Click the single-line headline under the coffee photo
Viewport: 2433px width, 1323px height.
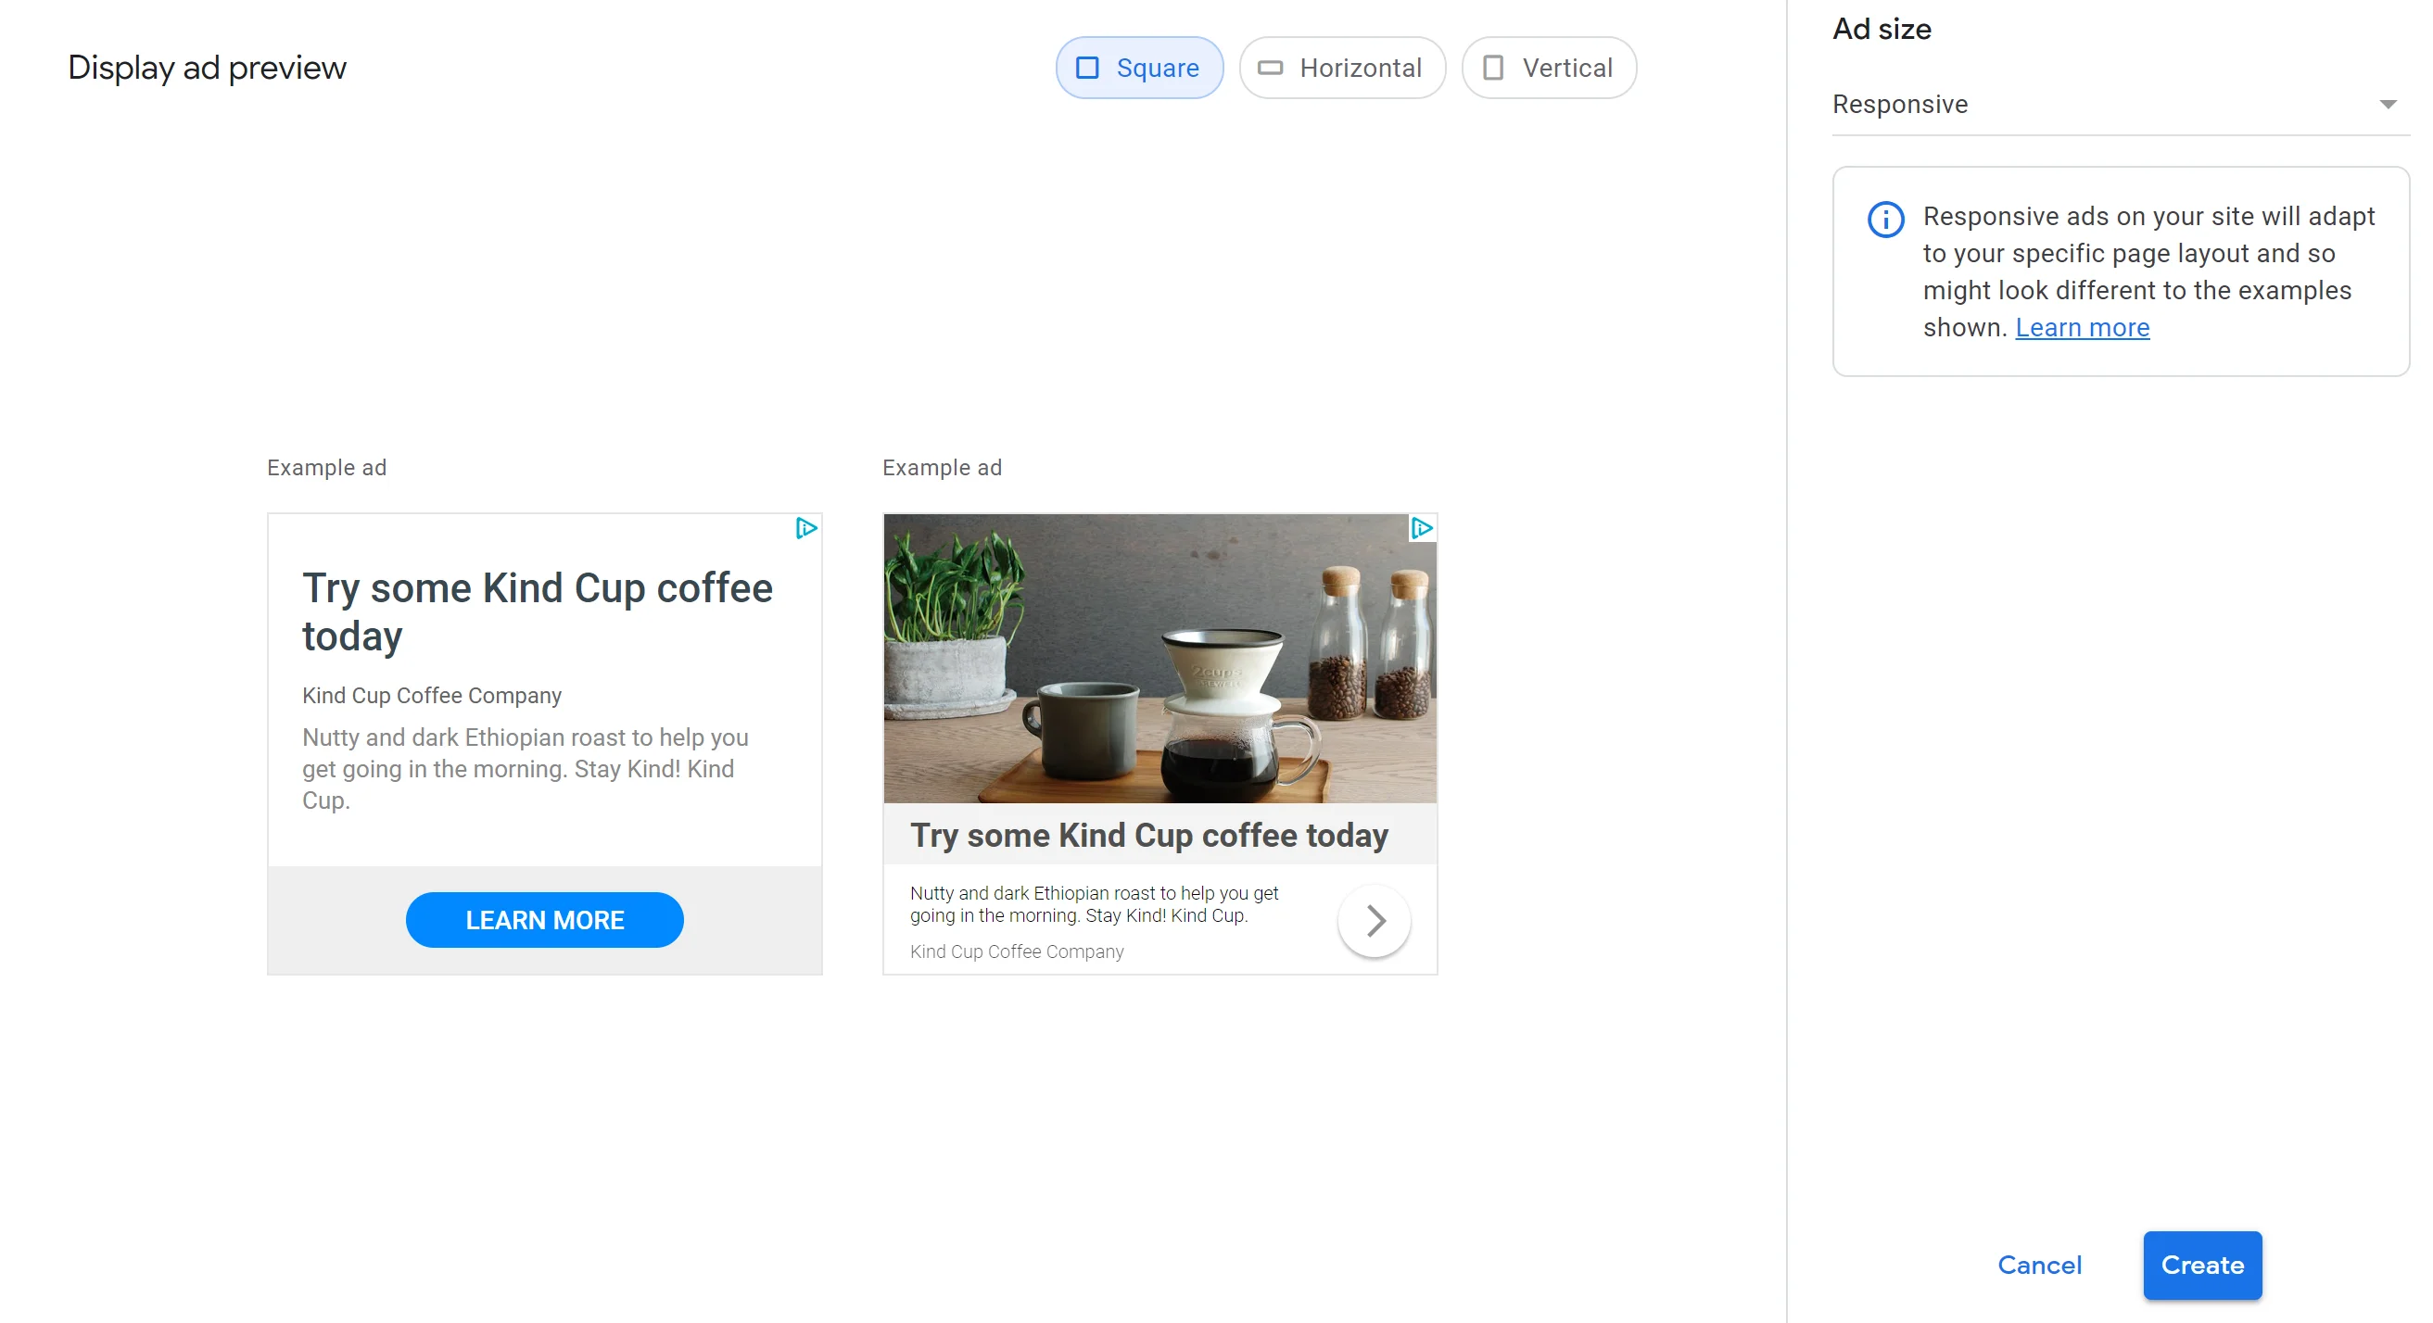point(1148,835)
